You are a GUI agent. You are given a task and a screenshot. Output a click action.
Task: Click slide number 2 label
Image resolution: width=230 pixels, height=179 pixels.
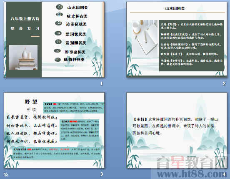tap(224, 83)
